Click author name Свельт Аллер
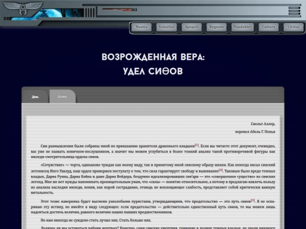The height and width of the screenshot is (229, 306). [263, 124]
